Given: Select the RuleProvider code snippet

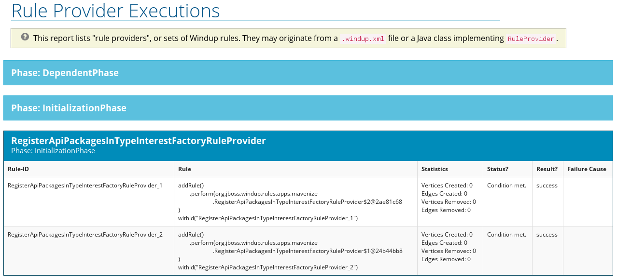Looking at the screenshot, I should click(530, 39).
